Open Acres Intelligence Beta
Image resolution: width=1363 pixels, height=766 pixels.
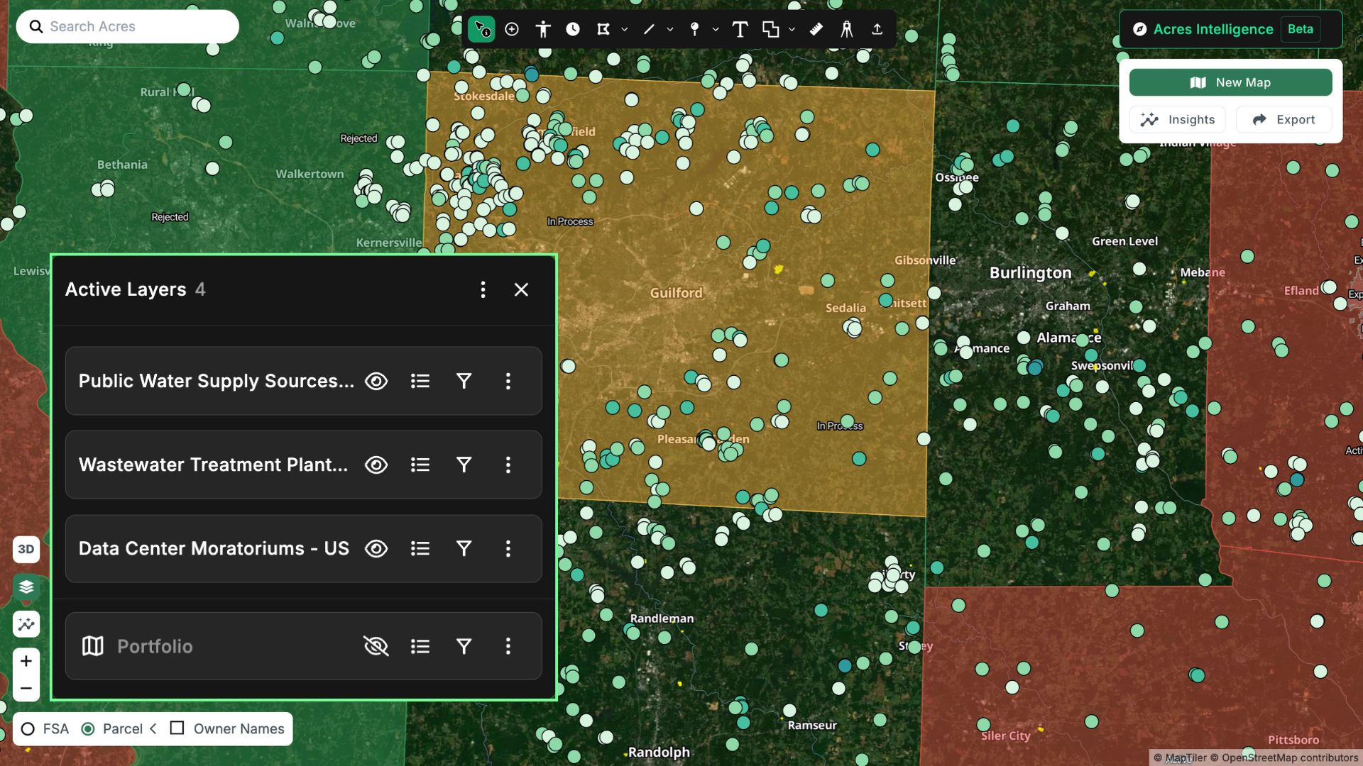coord(1230,29)
